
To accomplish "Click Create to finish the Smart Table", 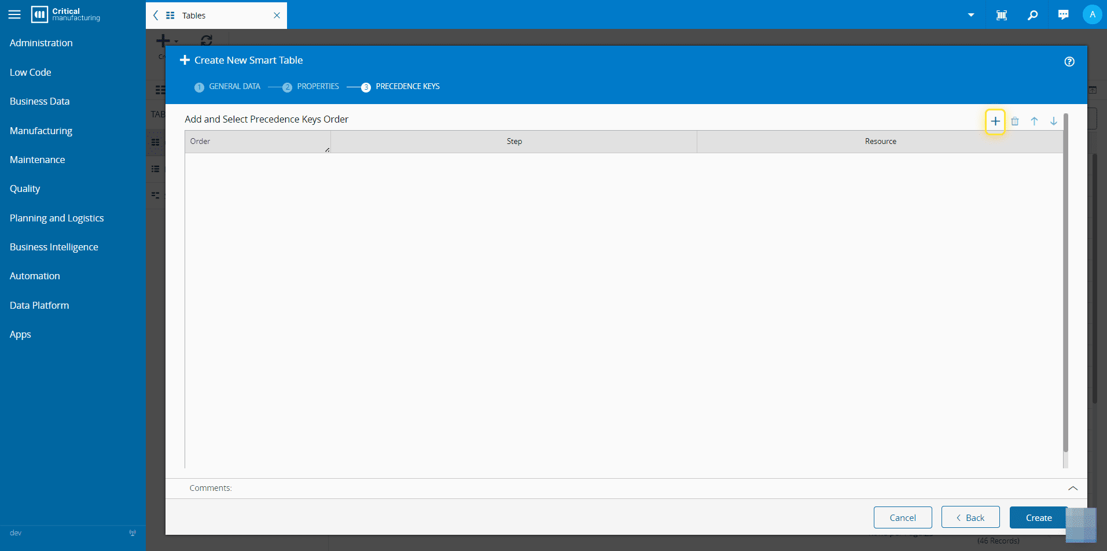I will click(x=1039, y=517).
